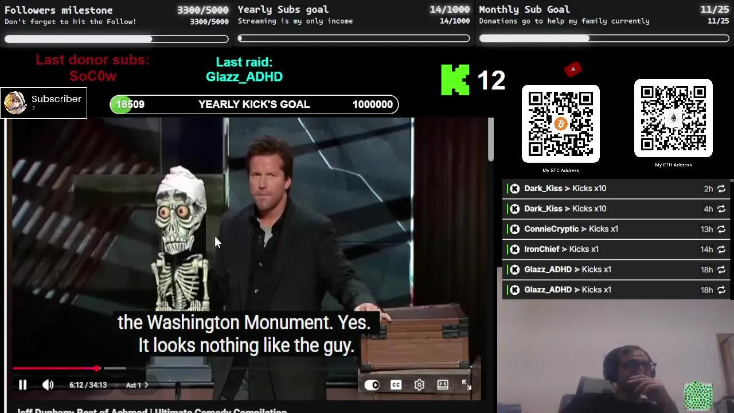Click the SoC0w last donor name
Viewport: 734px width, 413px height.
tap(93, 76)
